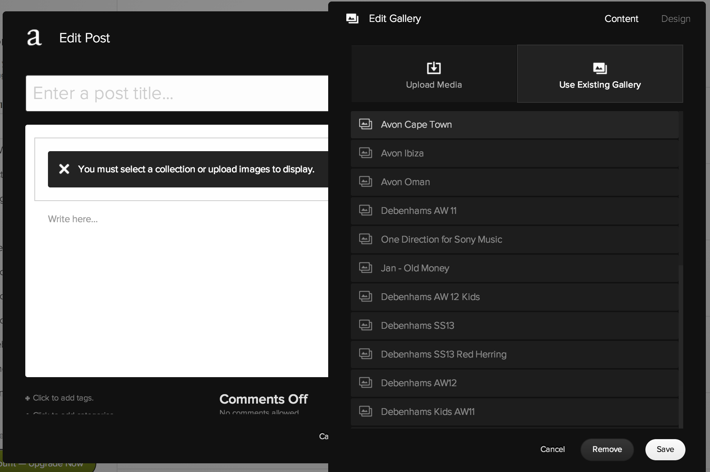Select the Use Existing Gallery tab
Screen dimensions: 710x472
point(600,74)
